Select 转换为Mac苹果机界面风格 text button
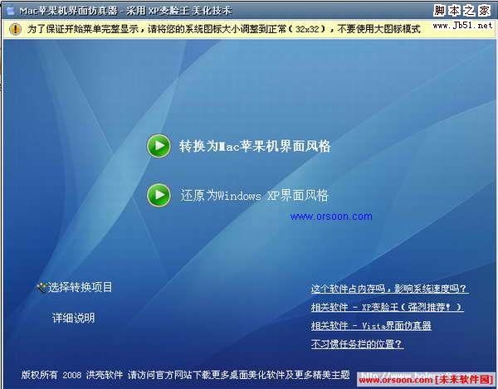The width and height of the screenshot is (498, 389). pyautogui.click(x=255, y=146)
